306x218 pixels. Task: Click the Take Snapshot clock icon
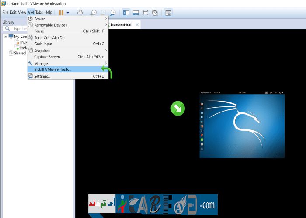94,12
